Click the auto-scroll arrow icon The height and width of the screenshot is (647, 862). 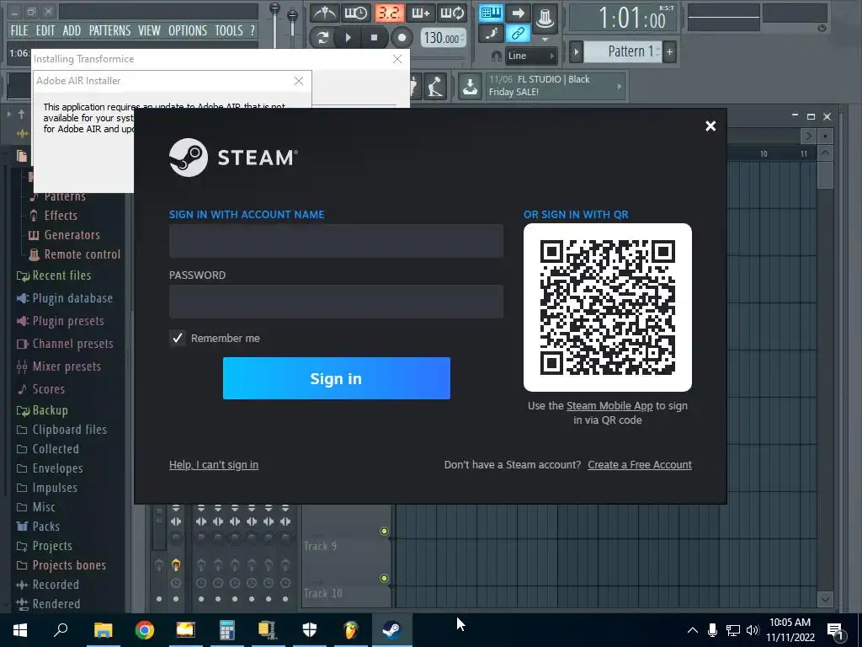(x=518, y=13)
